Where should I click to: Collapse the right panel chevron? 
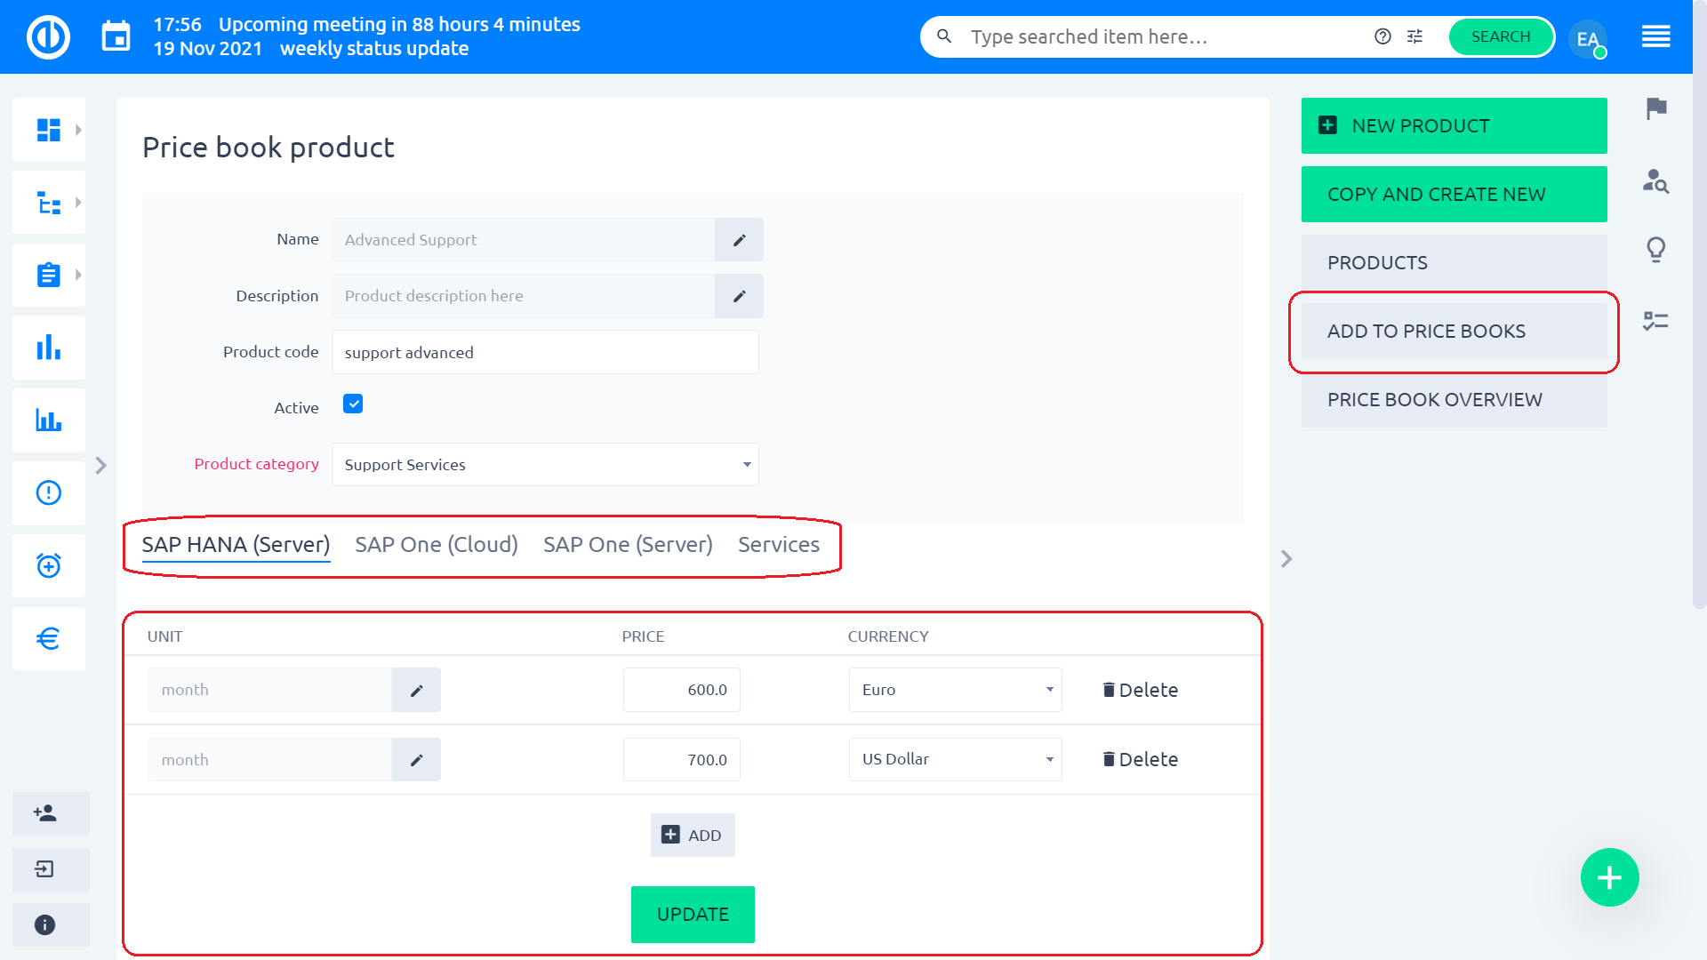click(1286, 559)
